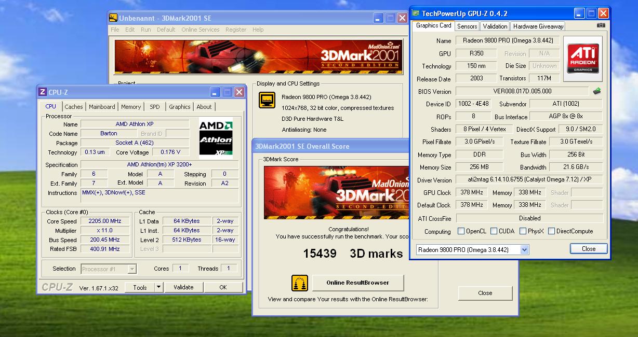
Task: Click the GPU-Z screenshot camera icon
Action: pos(601,25)
